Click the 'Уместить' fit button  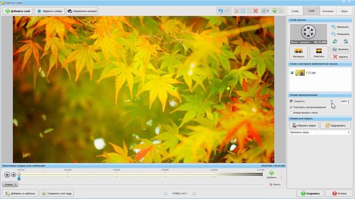pos(319,53)
